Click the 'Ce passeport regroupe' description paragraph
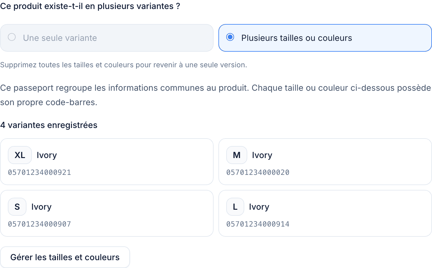This screenshot has height=268, width=432. point(216,95)
